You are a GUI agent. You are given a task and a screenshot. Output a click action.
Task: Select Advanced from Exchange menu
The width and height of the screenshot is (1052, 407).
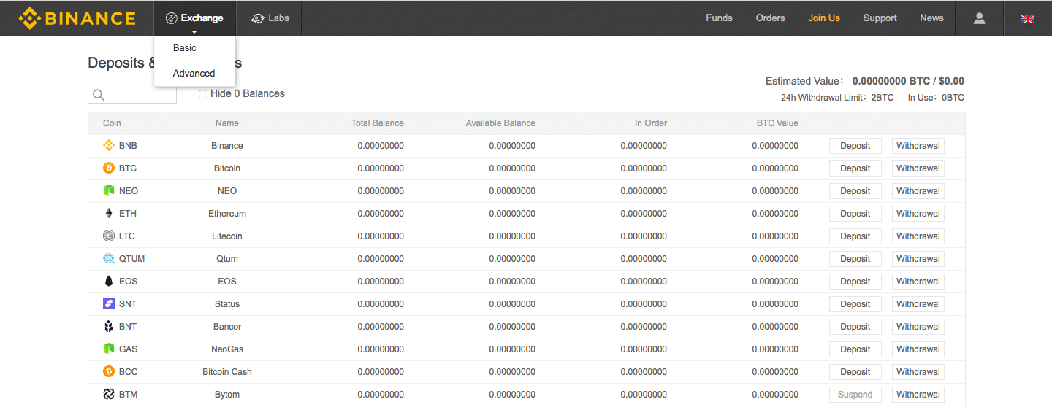coord(194,74)
